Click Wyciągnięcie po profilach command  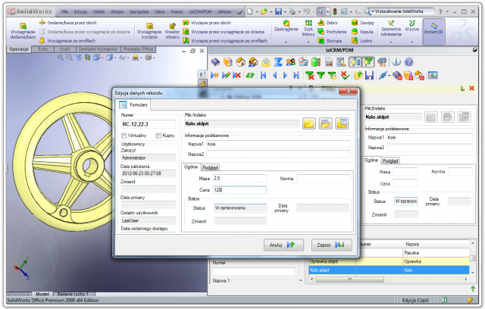click(x=67, y=40)
